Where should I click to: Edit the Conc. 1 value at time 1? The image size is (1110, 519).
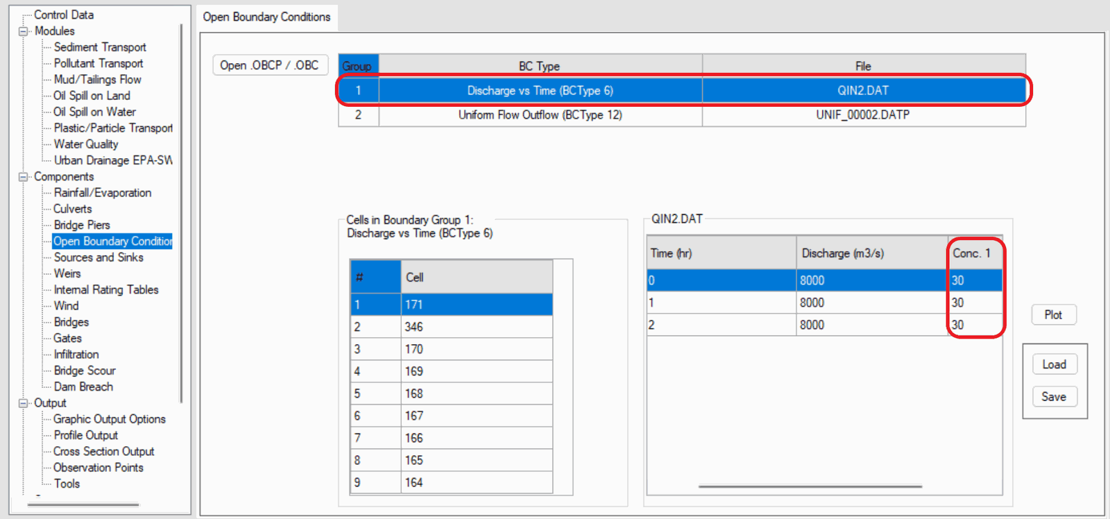click(x=974, y=303)
